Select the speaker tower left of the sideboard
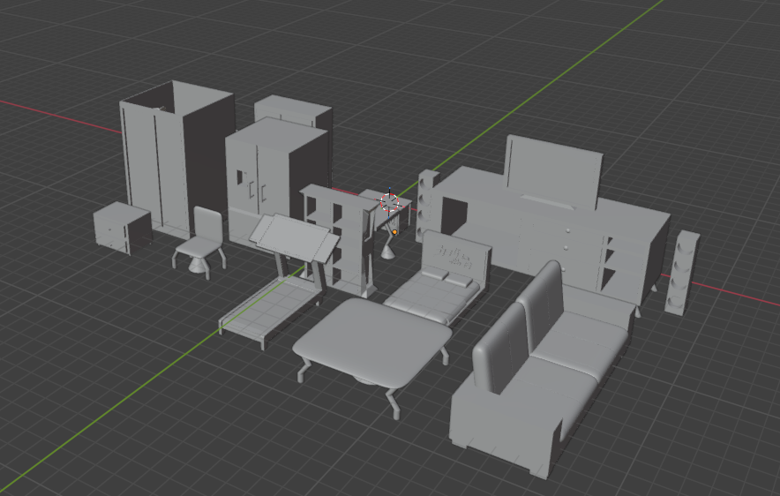Screen dimensions: 780x496 [x=427, y=204]
